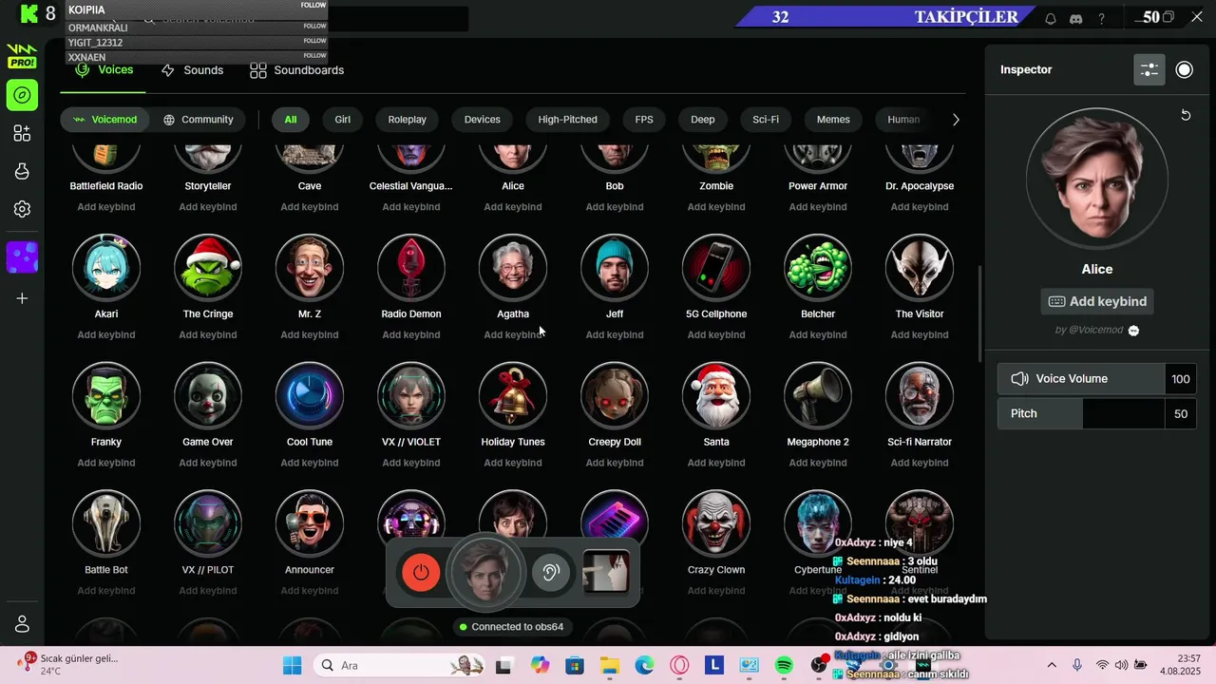Image resolution: width=1216 pixels, height=684 pixels.
Task: Select the Akari voice avatar
Action: pos(106,268)
